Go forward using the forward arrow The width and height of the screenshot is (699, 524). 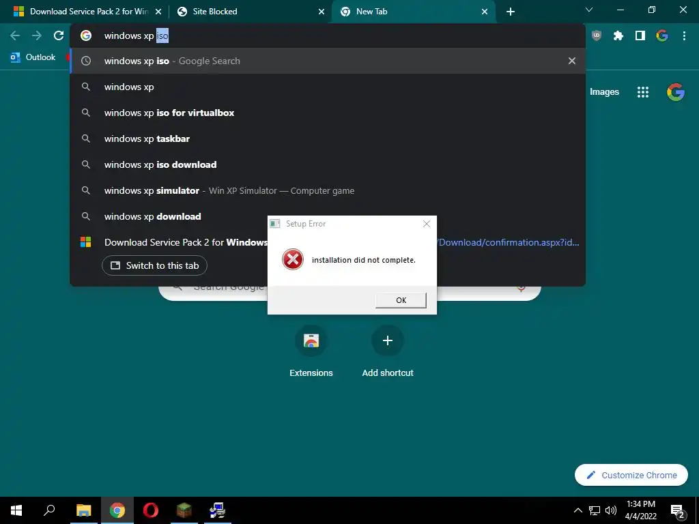(x=37, y=35)
